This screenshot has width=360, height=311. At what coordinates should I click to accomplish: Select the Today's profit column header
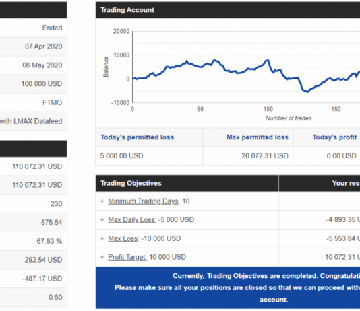pyautogui.click(x=334, y=137)
